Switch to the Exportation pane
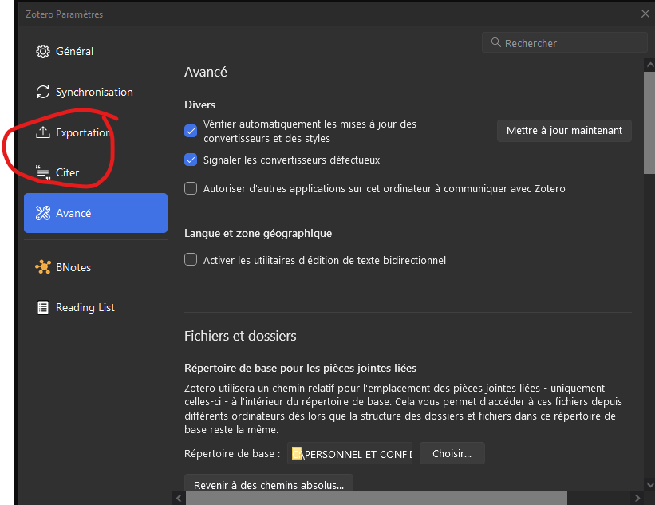 click(x=96, y=132)
